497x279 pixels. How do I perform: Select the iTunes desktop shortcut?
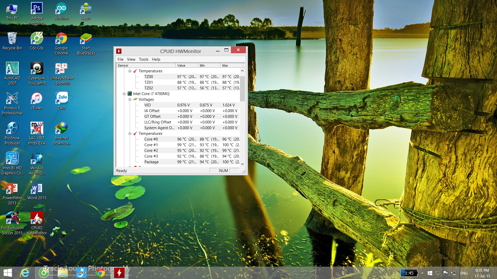click(37, 101)
